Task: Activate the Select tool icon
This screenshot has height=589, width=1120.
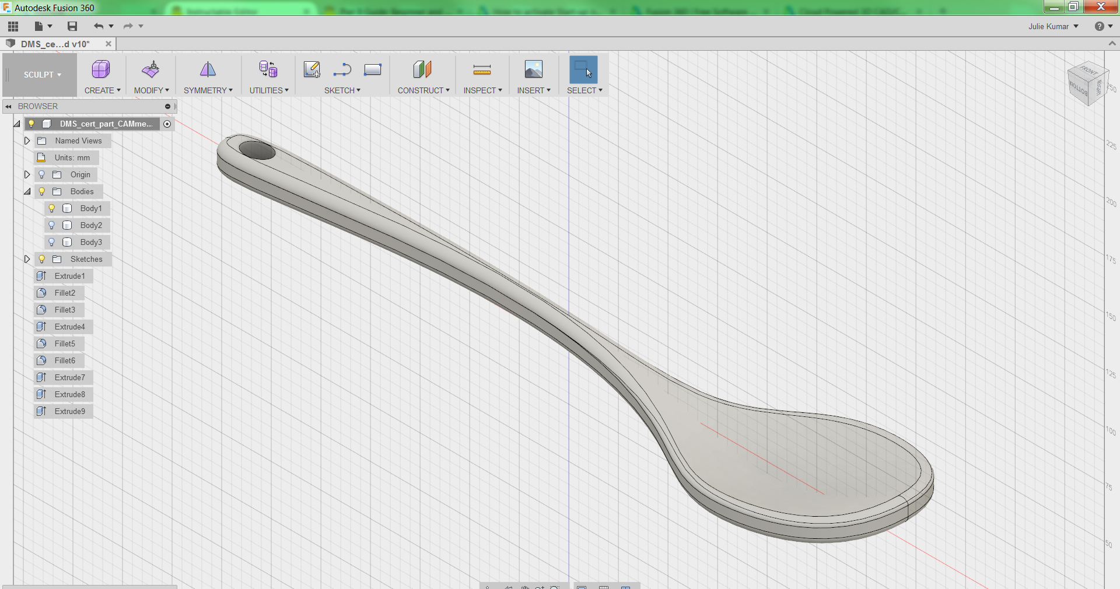Action: point(583,69)
